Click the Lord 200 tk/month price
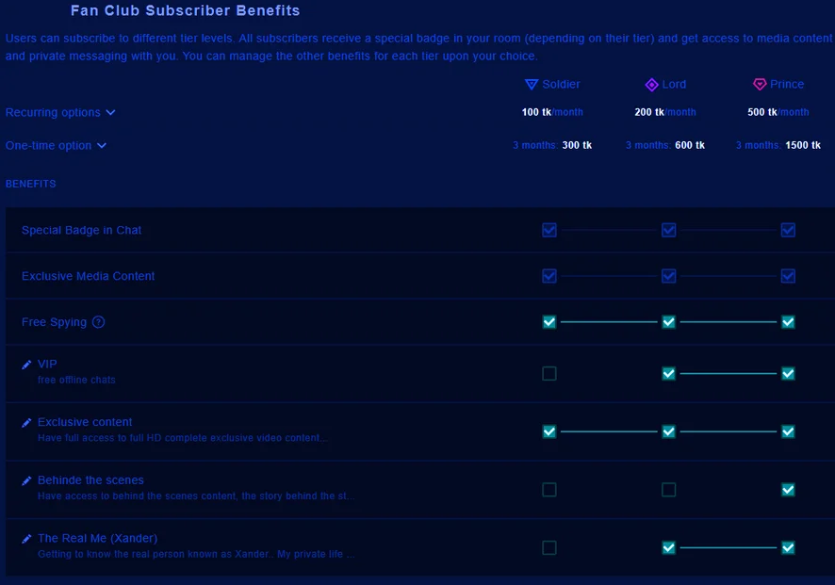The height and width of the screenshot is (585, 835). (x=665, y=112)
